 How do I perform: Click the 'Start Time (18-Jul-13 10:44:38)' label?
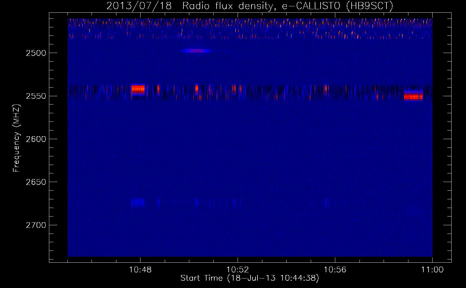click(250, 278)
